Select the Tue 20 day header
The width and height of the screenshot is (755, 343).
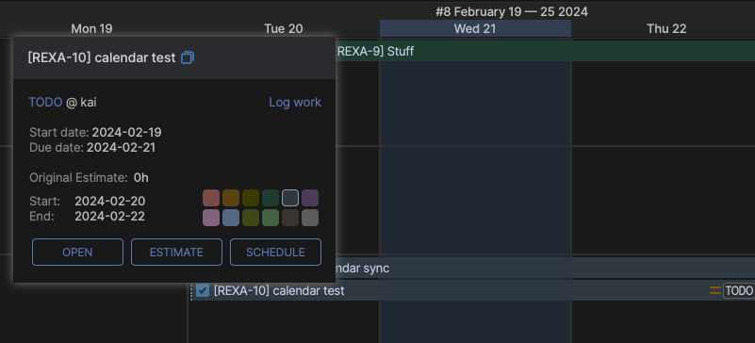click(x=284, y=28)
